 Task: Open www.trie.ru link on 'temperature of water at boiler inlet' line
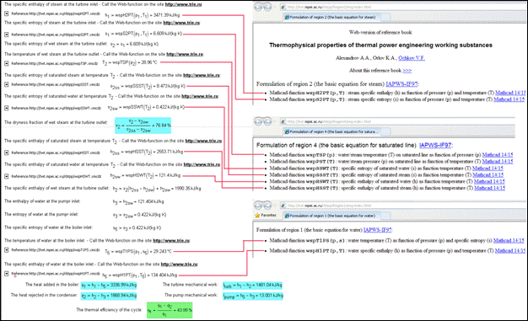pyautogui.click(x=171, y=241)
